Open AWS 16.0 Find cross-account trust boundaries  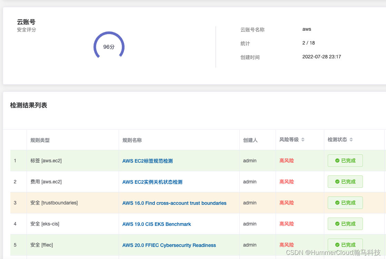coord(174,203)
